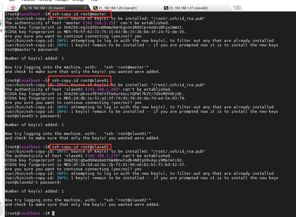This screenshot has width=296, height=217.
Task: Click the SHA256:eqJzQSOzuRRmmzbWrEgn3v3R65Cp fingerprint line
Action: 94,27
